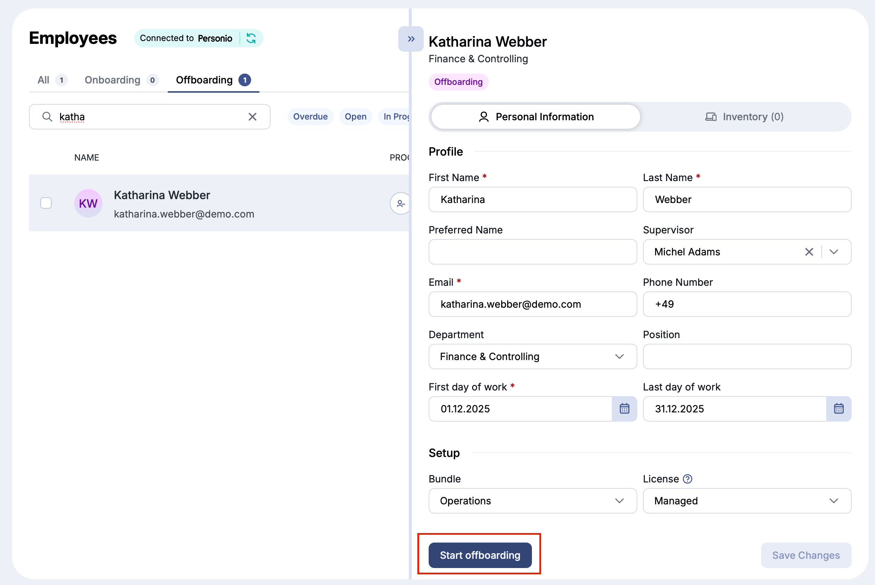Click the search magnifier icon in search bar
The width and height of the screenshot is (875, 585).
coord(47,117)
